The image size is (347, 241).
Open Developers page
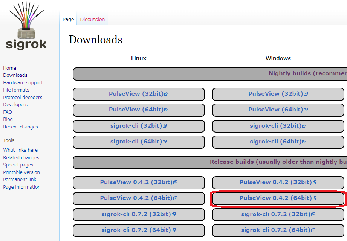point(15,105)
